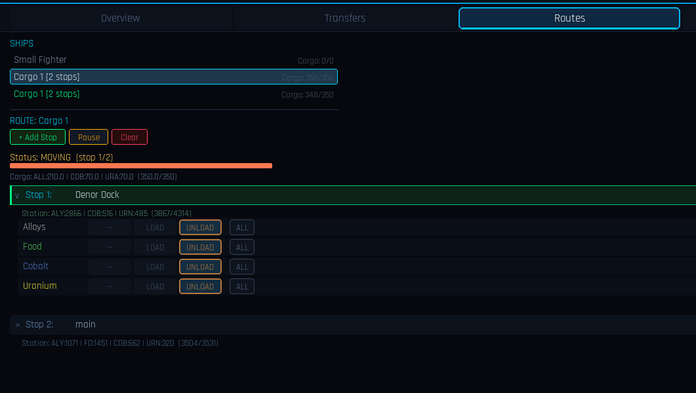This screenshot has height=393, width=696.
Task: Click the Cargo ALL:210.0 summary line
Action: coord(93,177)
